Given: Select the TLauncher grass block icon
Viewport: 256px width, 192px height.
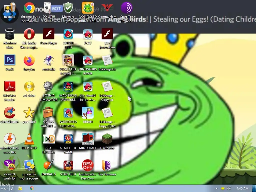Looking at the screenshot, I should point(107,139).
